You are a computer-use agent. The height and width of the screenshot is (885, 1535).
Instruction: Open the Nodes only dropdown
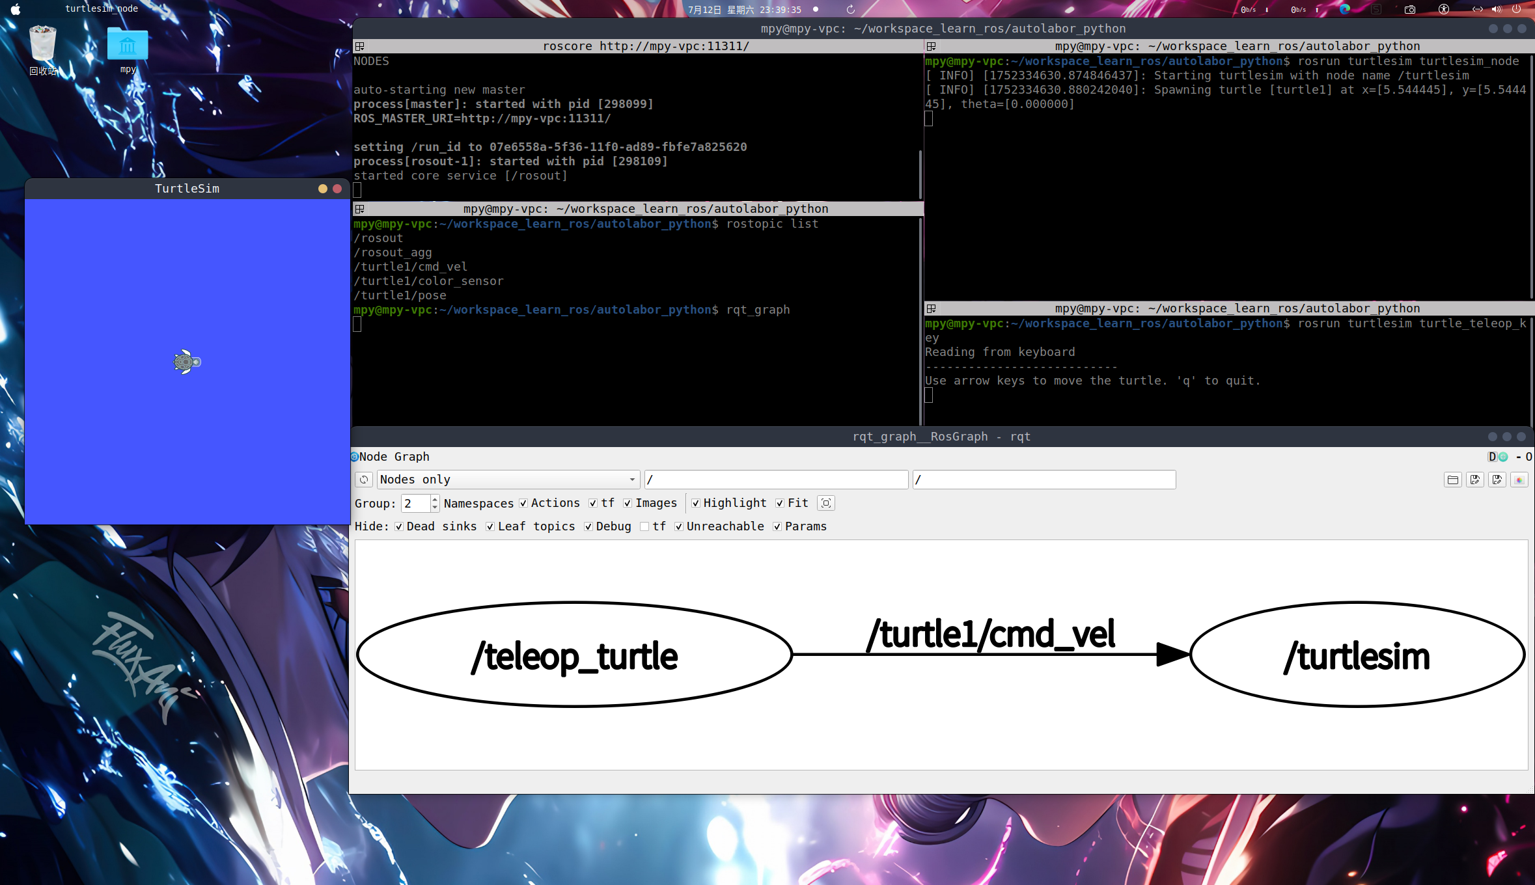508,480
